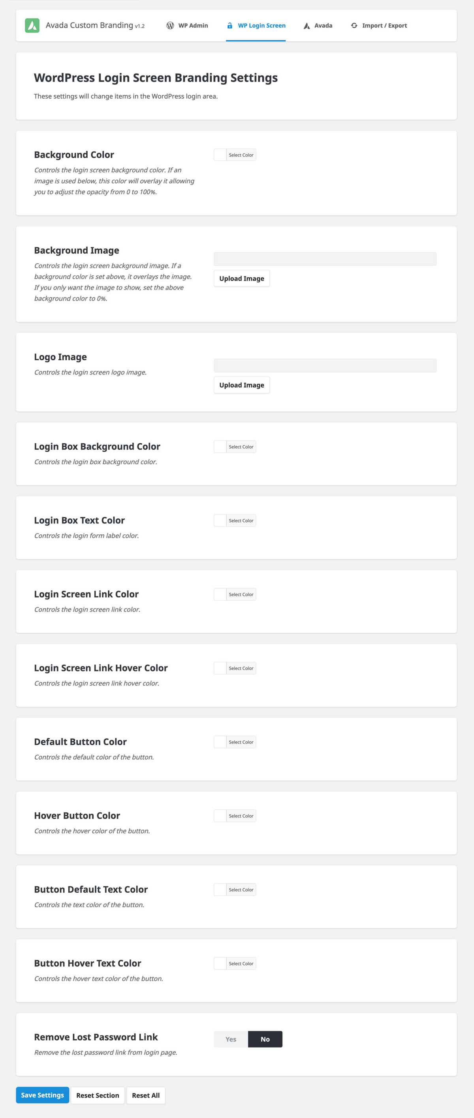
Task: Upload an image for Logo Image
Action: click(x=241, y=385)
